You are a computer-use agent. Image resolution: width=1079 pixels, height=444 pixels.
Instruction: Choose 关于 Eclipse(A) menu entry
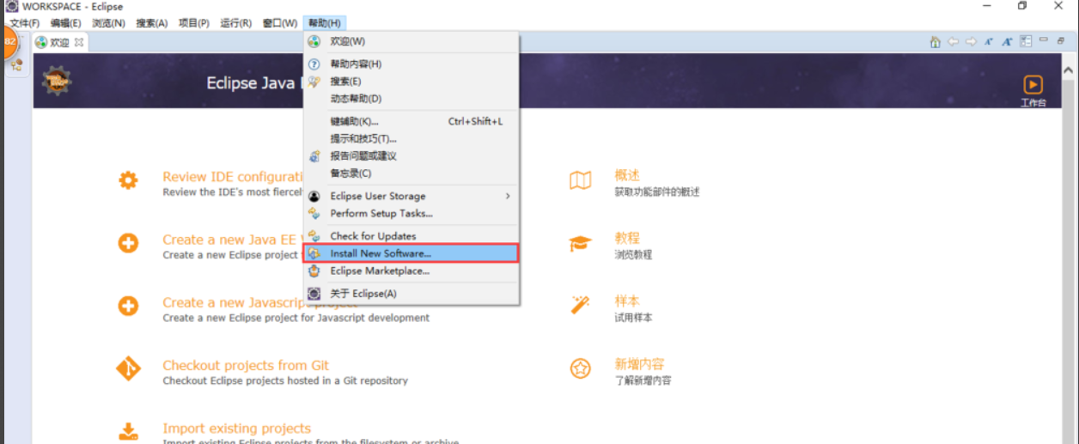tap(411, 294)
